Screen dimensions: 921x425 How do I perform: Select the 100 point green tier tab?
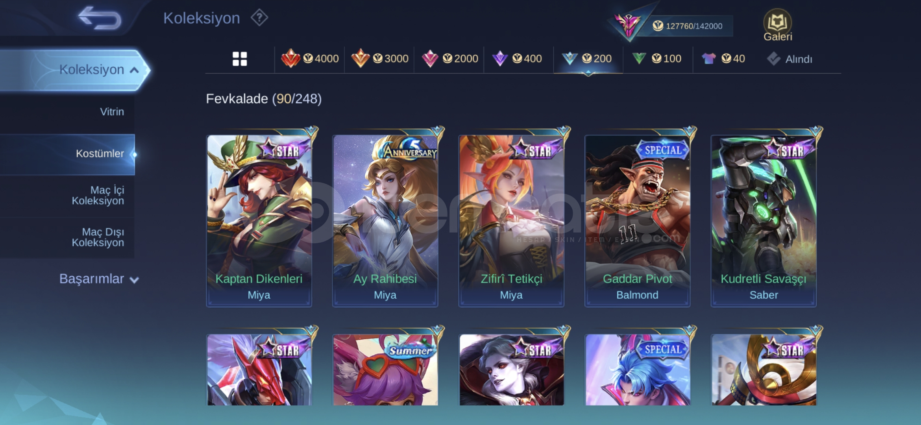pyautogui.click(x=657, y=59)
